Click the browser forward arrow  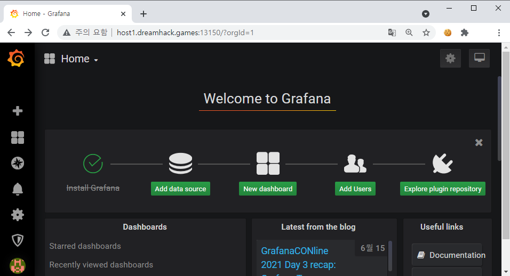28,33
